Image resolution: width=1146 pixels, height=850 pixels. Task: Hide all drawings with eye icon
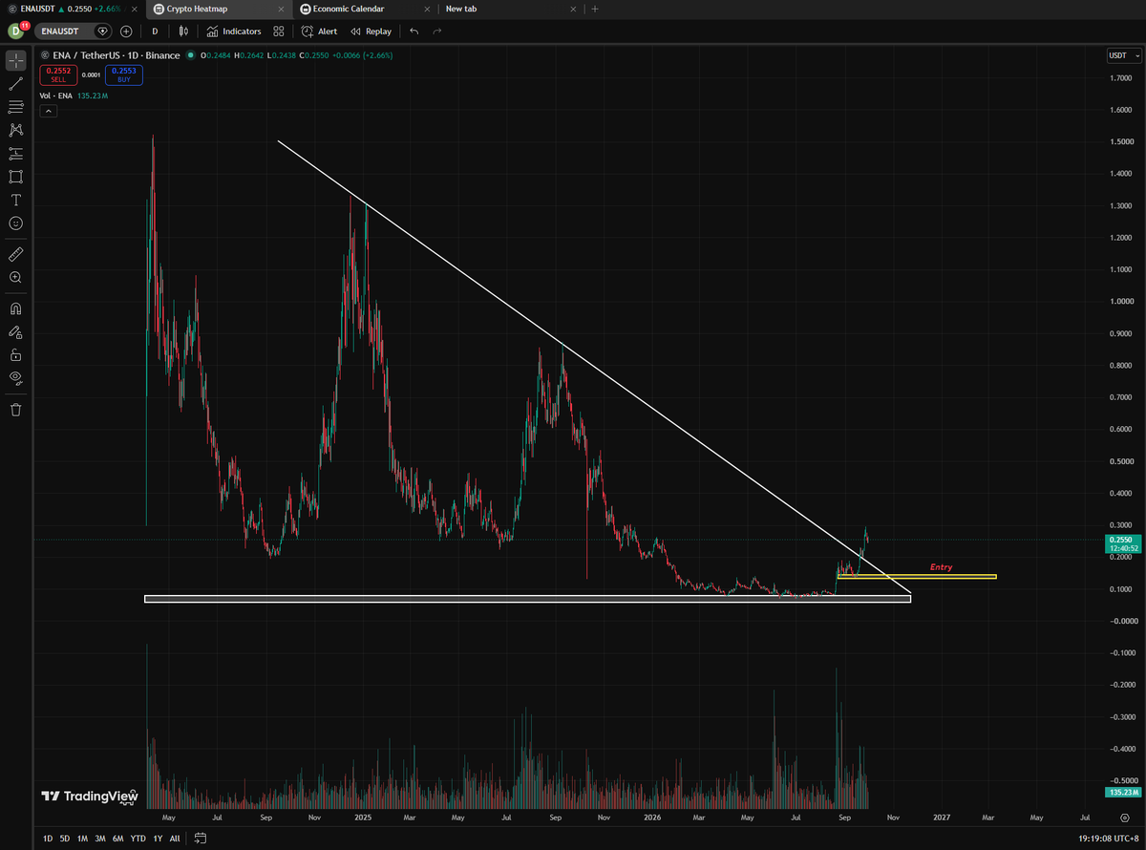click(15, 377)
